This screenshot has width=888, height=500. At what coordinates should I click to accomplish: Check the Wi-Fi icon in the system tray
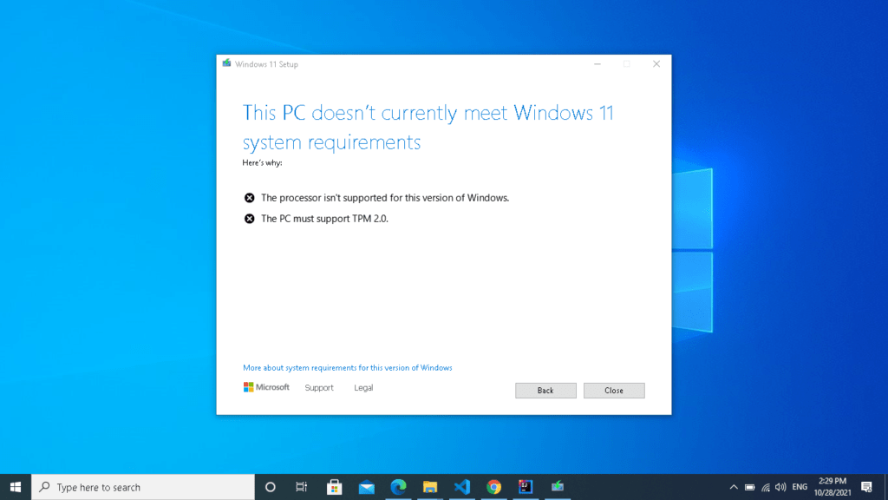(x=766, y=486)
